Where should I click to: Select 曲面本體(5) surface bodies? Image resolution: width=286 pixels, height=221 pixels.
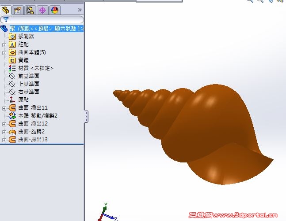(x=32, y=52)
